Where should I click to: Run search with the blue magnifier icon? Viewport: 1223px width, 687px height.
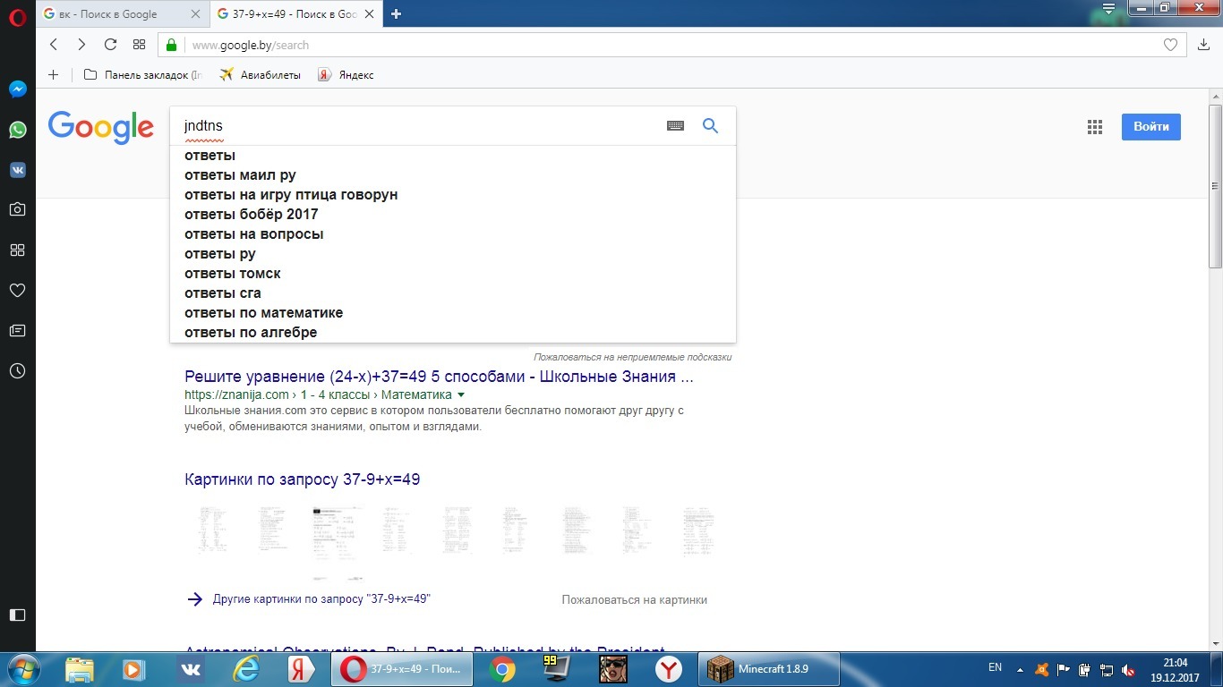(x=710, y=126)
